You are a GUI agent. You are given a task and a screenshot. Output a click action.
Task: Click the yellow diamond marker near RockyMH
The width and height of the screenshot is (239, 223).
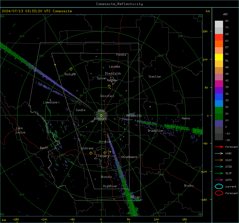[x=71, y=69]
